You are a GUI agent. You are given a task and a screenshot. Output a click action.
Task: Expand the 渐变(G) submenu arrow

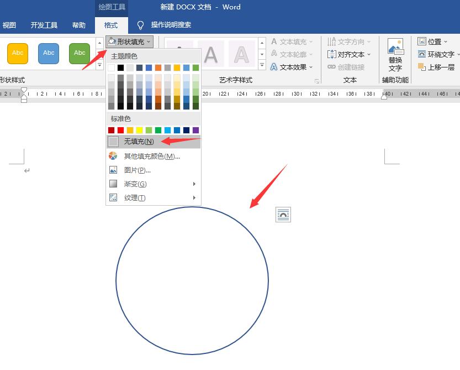pyautogui.click(x=195, y=184)
